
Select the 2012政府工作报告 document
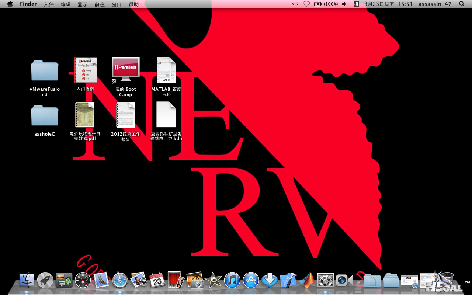pyautogui.click(x=126, y=122)
